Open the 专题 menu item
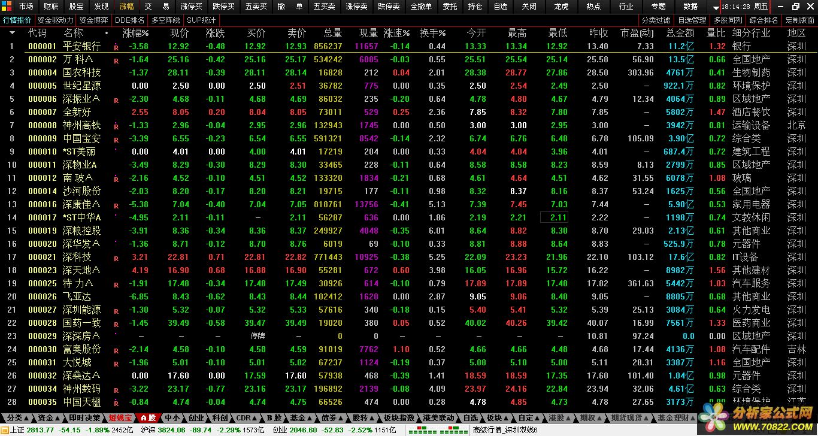Image resolution: width=818 pixels, height=436 pixels. pos(658,7)
